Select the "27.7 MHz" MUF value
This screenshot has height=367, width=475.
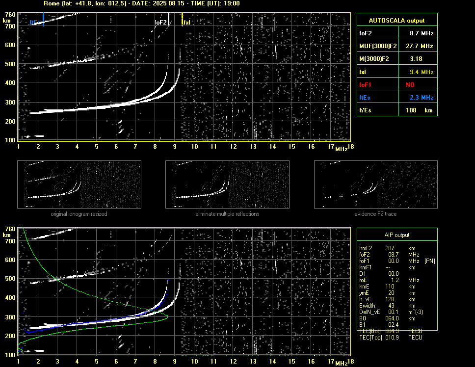tap(419, 46)
